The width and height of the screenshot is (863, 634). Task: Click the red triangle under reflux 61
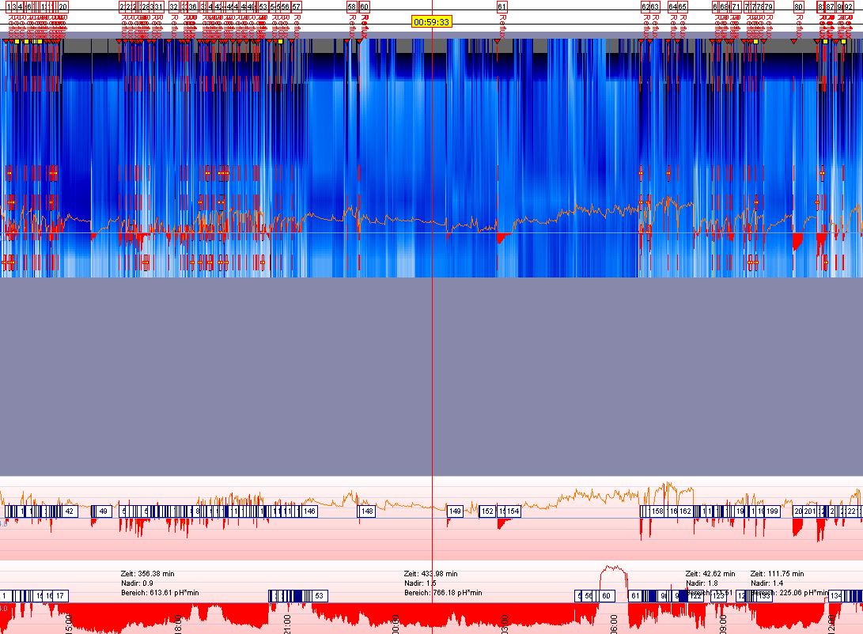tap(497, 40)
